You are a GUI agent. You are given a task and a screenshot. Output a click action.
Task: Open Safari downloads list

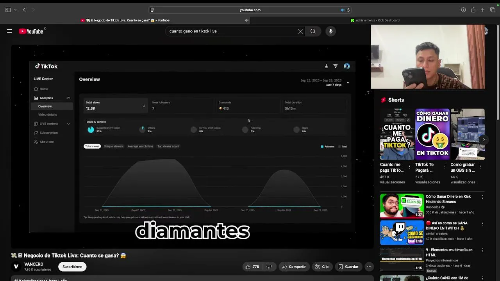click(x=463, y=10)
